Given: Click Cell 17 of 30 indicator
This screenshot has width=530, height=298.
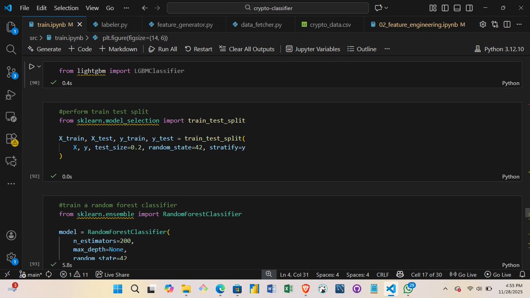Looking at the screenshot, I should coord(426,275).
